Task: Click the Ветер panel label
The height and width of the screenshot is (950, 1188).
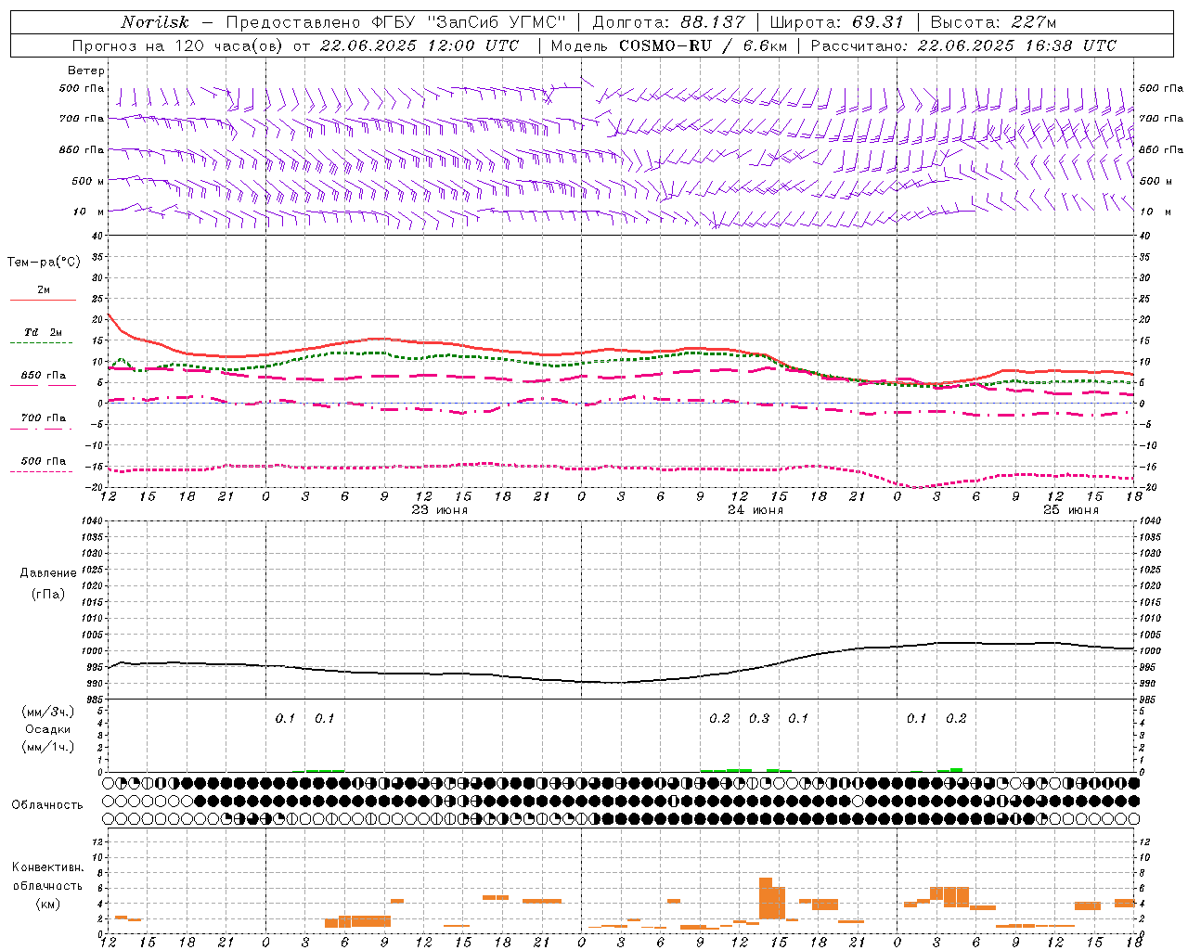Action: 85,71
